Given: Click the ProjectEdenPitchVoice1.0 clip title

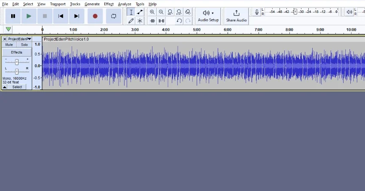Looking at the screenshot, I should click(66, 39).
